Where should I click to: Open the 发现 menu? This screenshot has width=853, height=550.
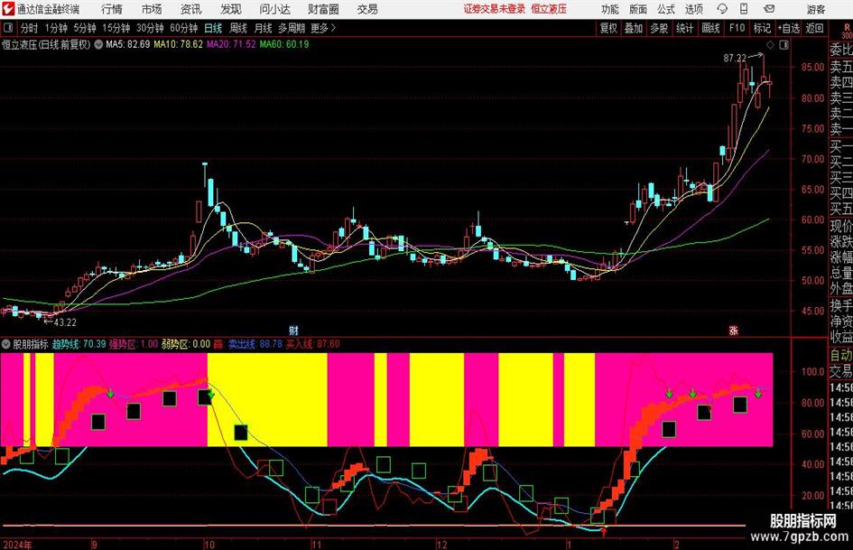click(x=231, y=9)
